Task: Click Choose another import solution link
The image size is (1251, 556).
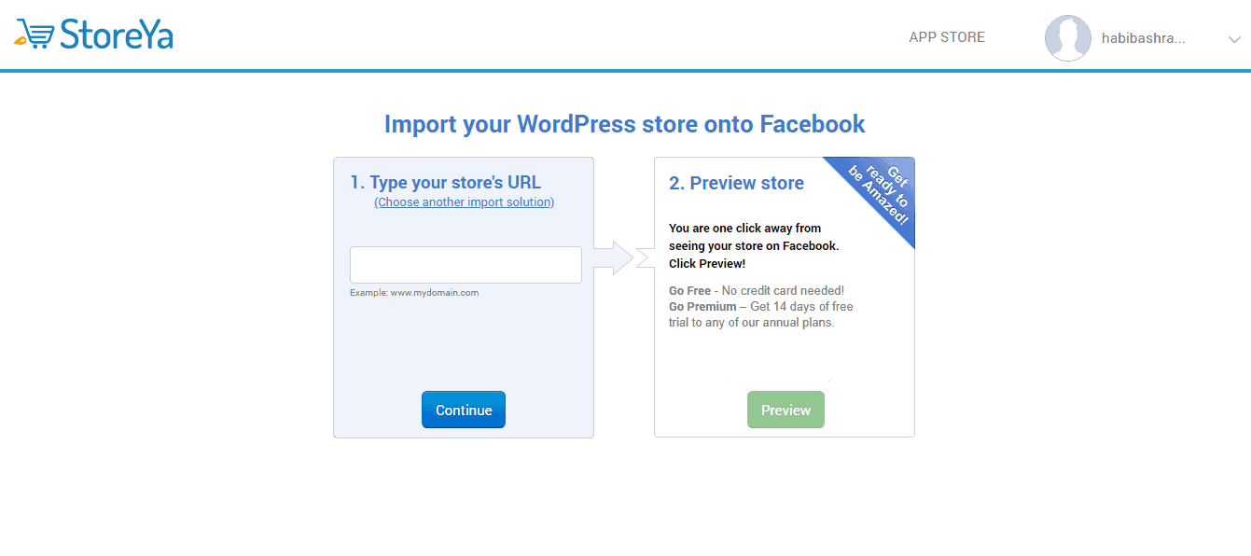Action: tap(464, 202)
